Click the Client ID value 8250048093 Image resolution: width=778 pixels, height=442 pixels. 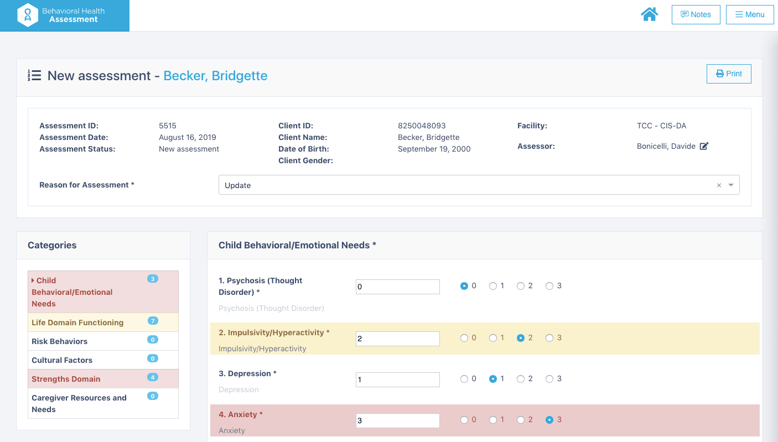422,126
